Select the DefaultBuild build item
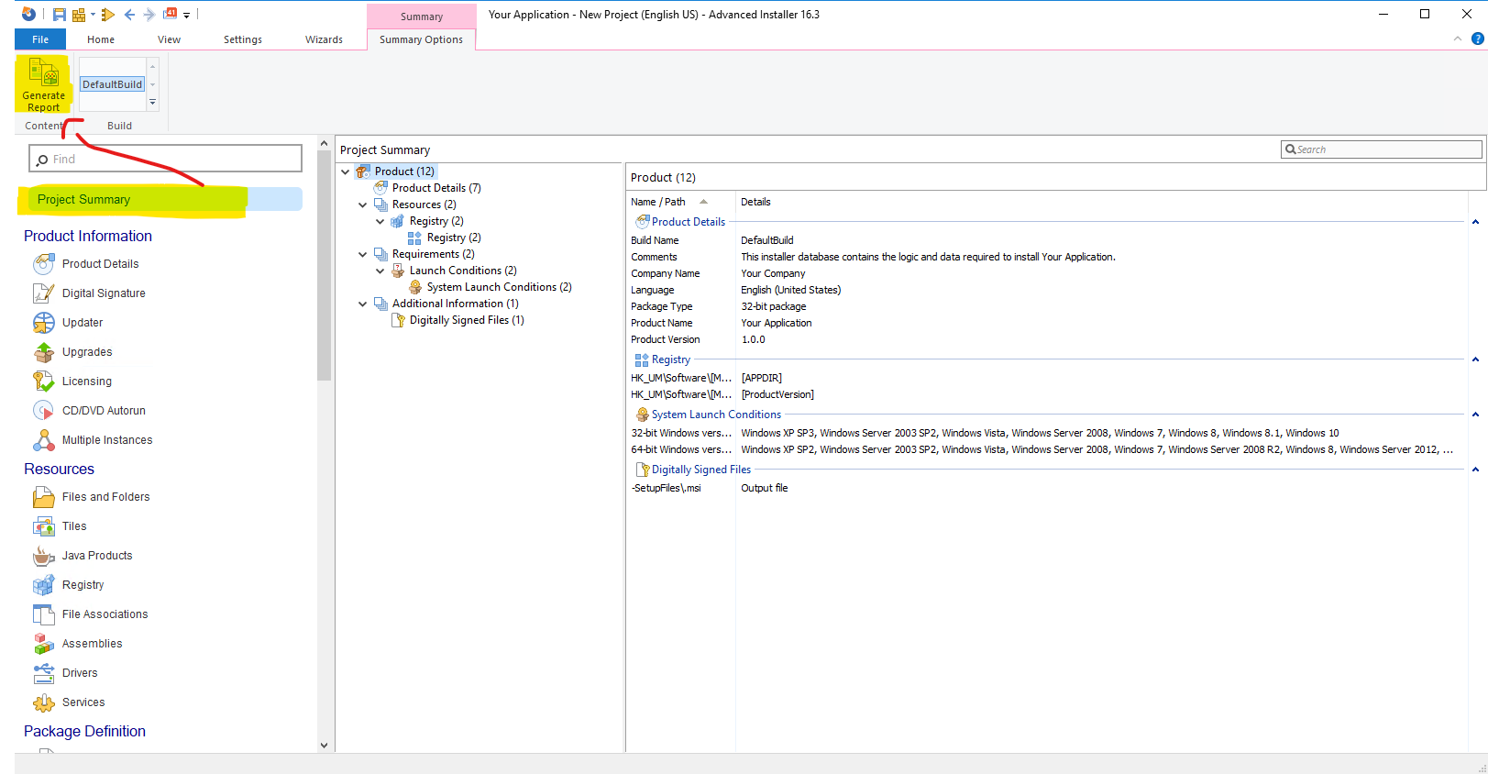The image size is (1488, 774). 112,84
